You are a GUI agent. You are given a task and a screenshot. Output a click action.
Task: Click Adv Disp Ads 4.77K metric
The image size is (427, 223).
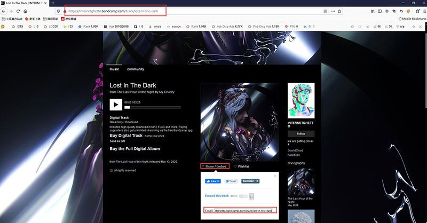tap(227, 27)
